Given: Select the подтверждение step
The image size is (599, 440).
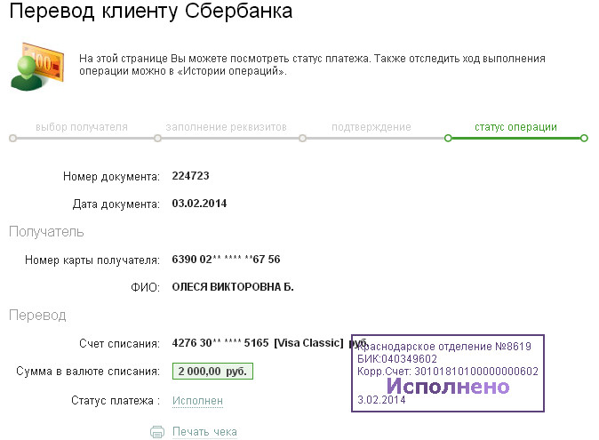Looking at the screenshot, I should [x=371, y=127].
